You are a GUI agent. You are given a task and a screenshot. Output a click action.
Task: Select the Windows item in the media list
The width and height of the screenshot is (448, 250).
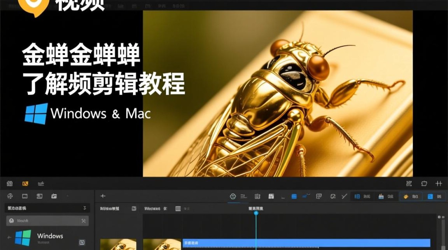tap(47, 238)
